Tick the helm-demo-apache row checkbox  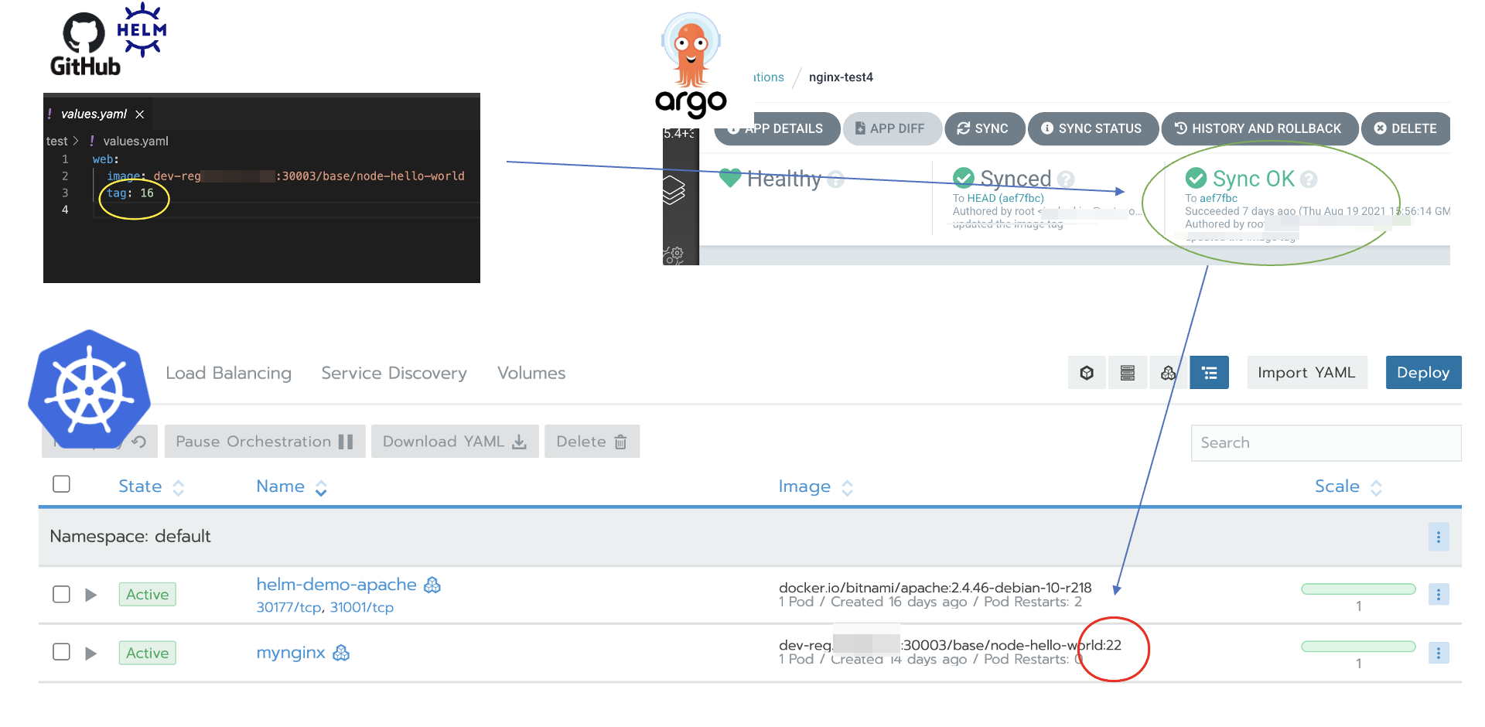click(61, 594)
